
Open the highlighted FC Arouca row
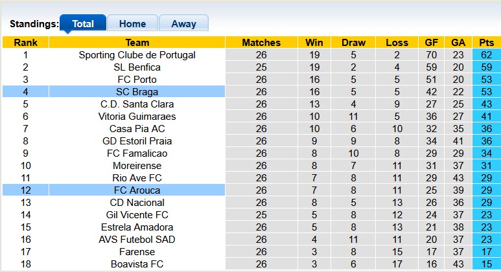[137, 190]
